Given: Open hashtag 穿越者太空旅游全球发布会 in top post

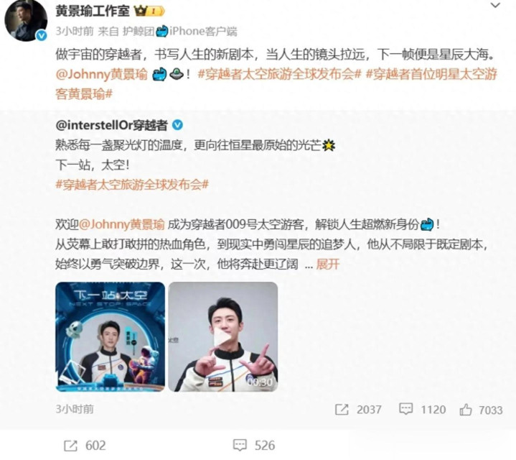Looking at the screenshot, I should click(280, 75).
